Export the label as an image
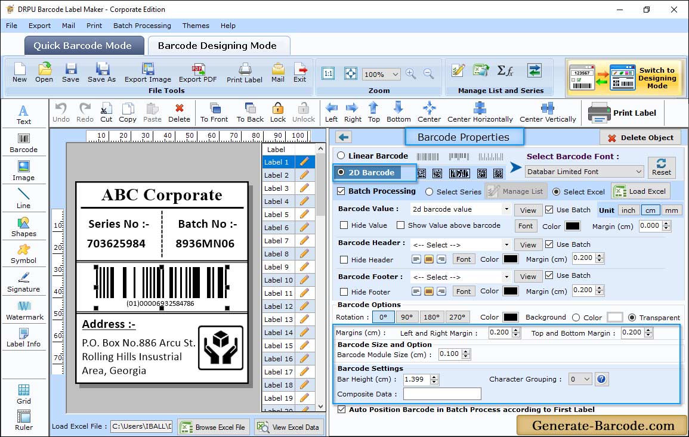Screen dimensions: 689x437 pyautogui.click(x=148, y=72)
